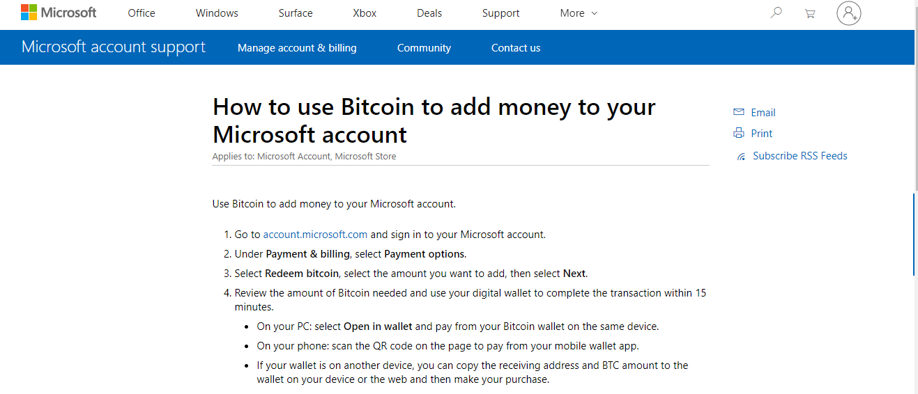Screen dimensions: 918x394
Task: Follow the account.microsoft.com link
Action: (315, 235)
